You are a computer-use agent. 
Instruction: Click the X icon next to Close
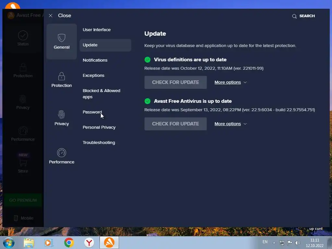[50, 16]
